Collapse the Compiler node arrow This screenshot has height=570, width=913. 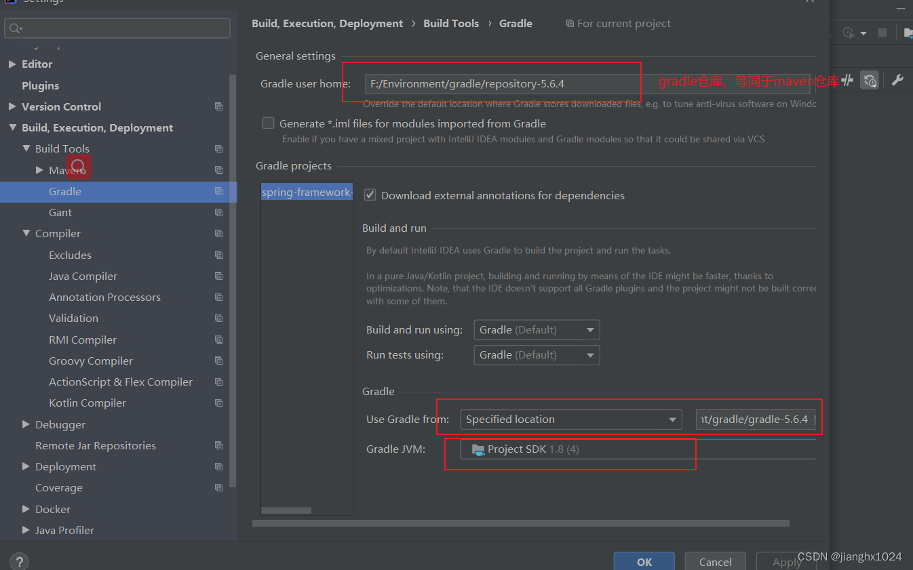(x=26, y=233)
